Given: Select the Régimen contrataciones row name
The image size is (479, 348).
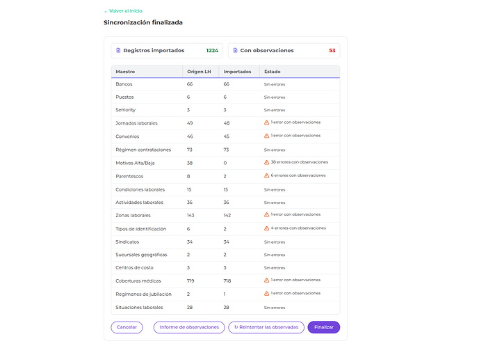Looking at the screenshot, I should point(143,150).
